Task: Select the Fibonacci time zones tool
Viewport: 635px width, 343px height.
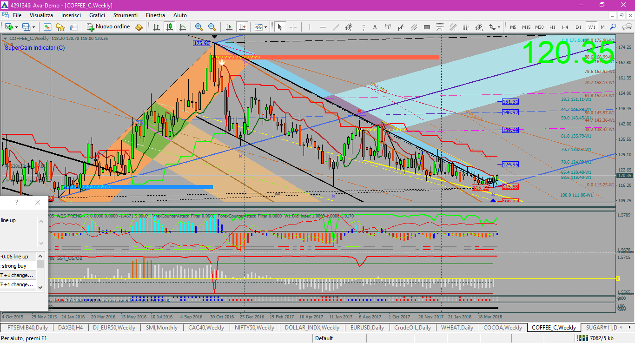Action: 466,27
